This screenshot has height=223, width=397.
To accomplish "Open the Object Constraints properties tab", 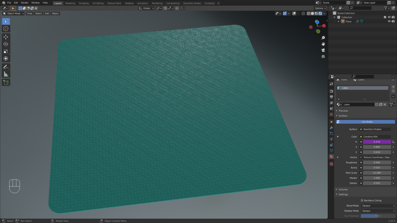I will click(x=331, y=145).
